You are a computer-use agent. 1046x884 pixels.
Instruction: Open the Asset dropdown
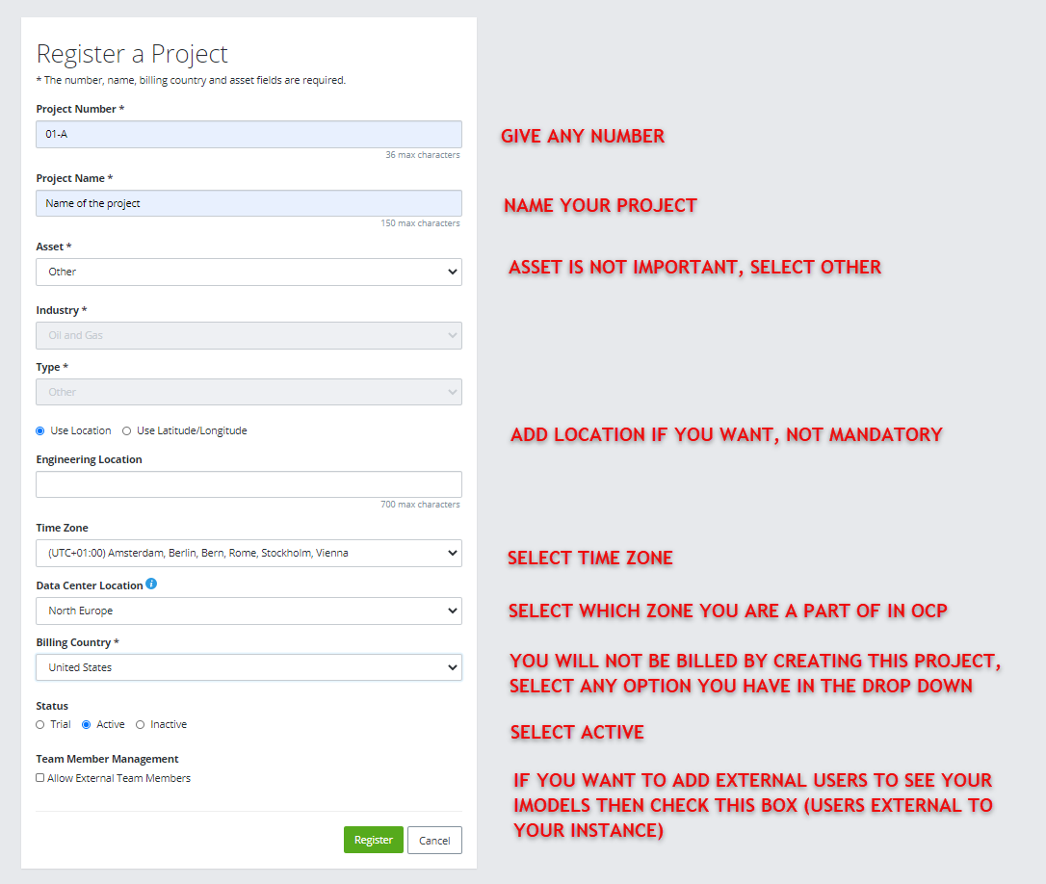click(248, 273)
